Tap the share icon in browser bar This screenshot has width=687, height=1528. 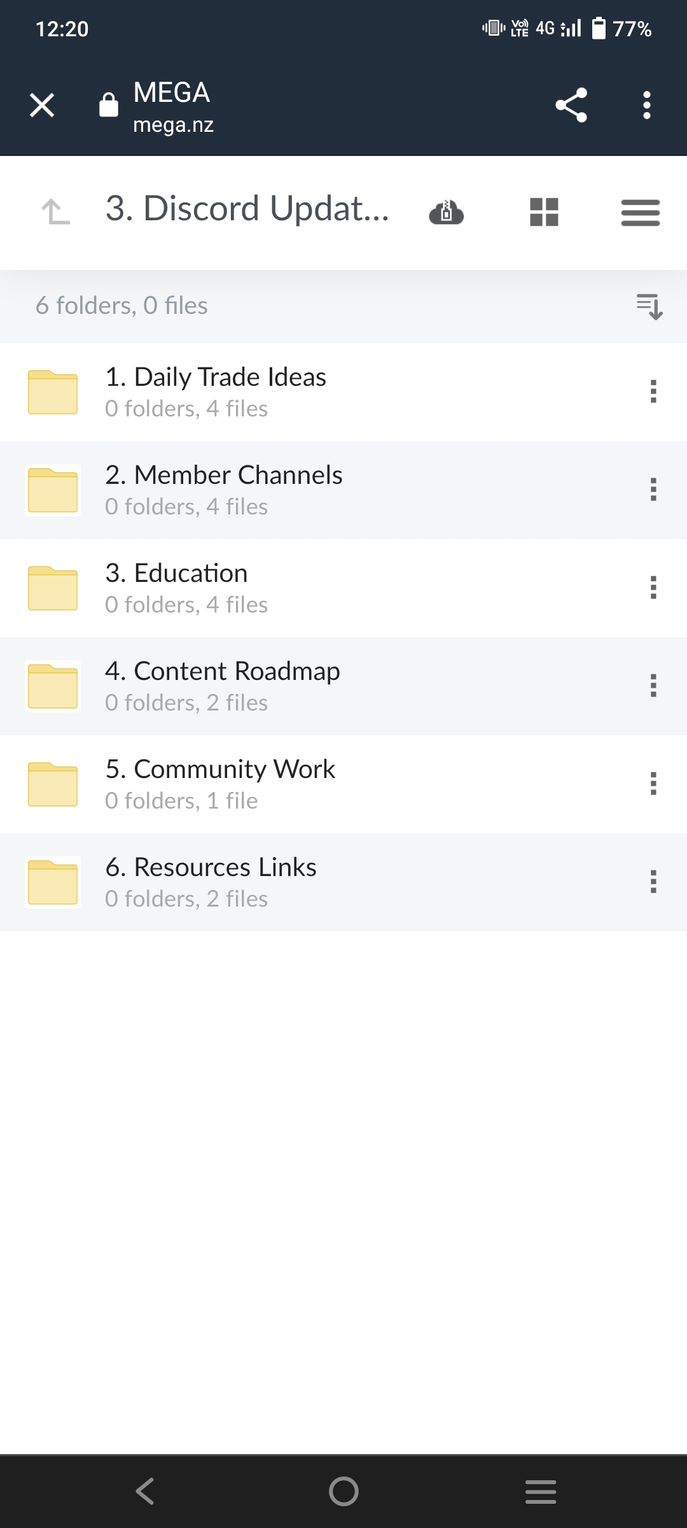pos(571,105)
